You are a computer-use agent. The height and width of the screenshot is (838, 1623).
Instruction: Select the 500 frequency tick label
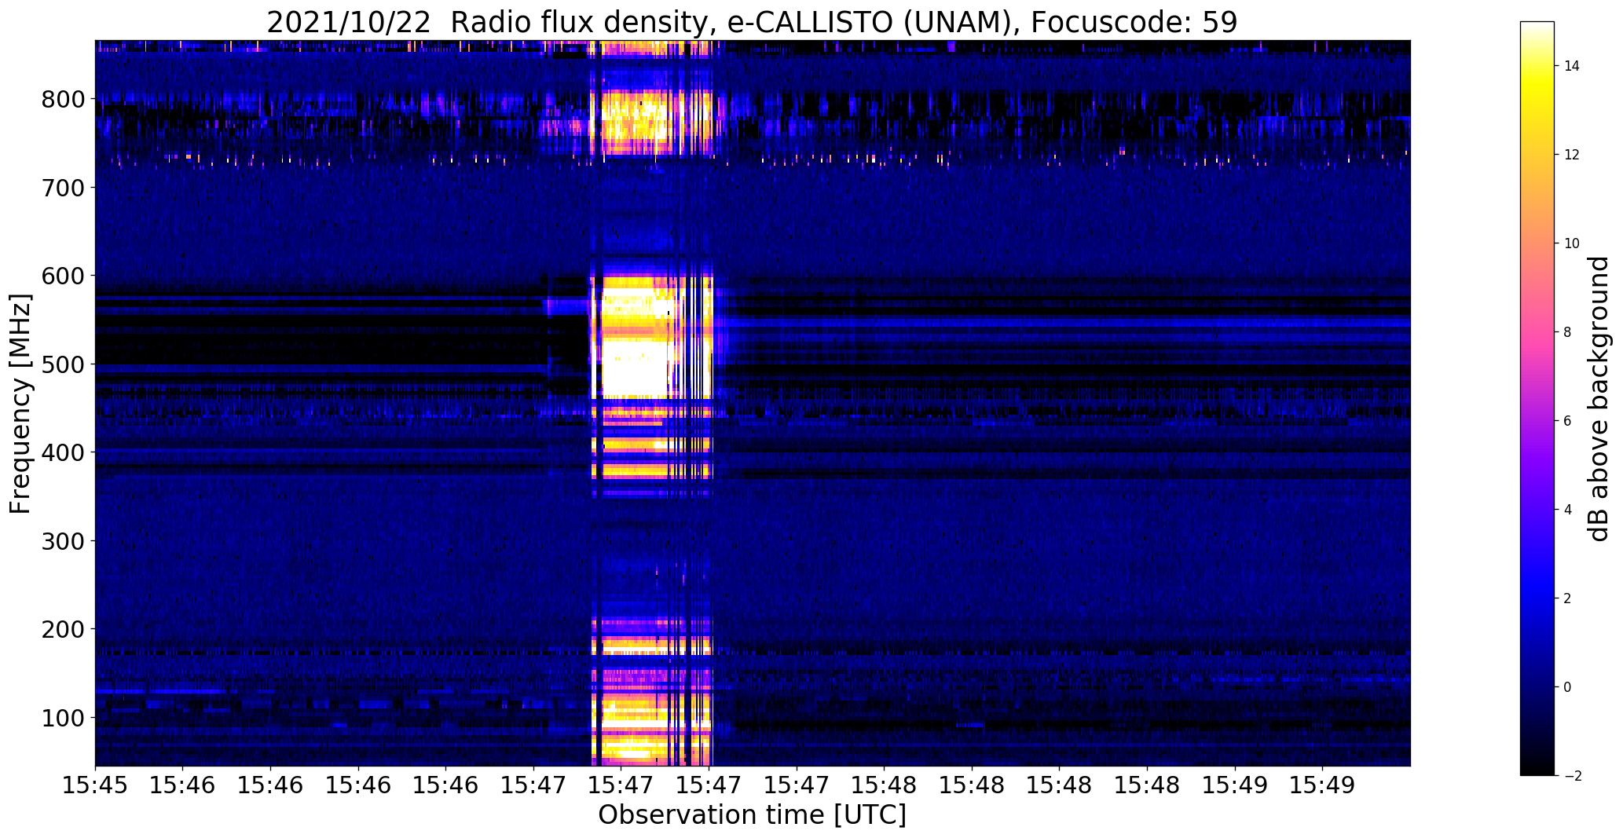[x=62, y=364]
